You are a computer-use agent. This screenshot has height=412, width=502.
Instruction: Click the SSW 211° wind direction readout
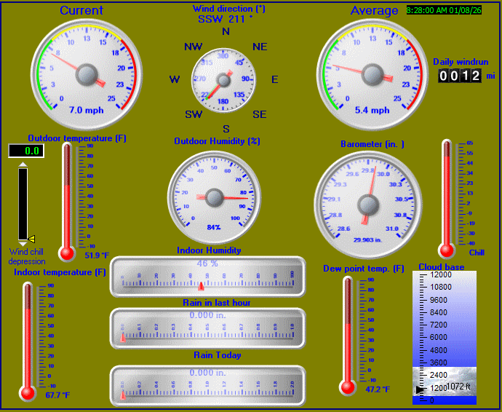pyautogui.click(x=225, y=19)
